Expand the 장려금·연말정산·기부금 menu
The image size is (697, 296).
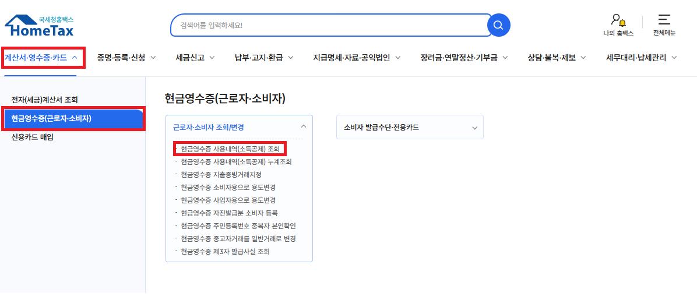click(x=464, y=57)
